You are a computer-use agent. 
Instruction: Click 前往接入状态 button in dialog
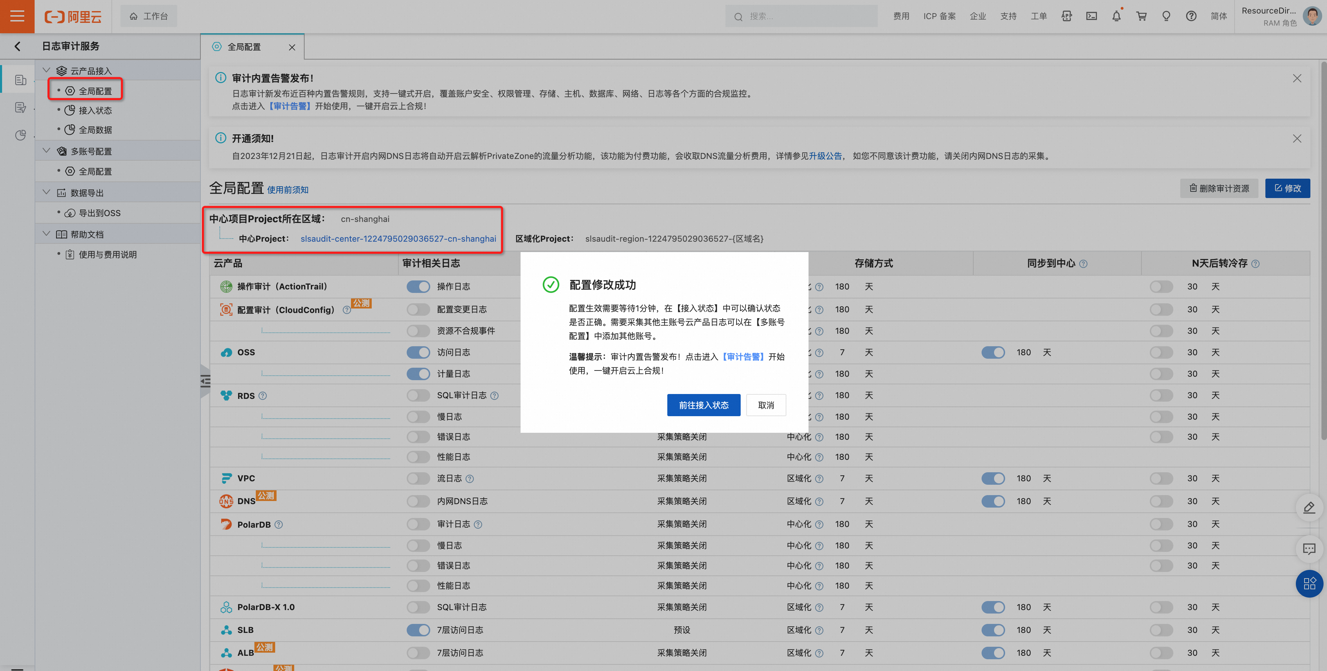click(x=703, y=405)
